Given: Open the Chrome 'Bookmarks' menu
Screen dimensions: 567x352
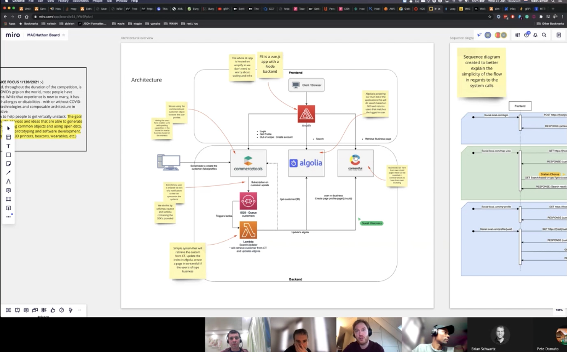Looking at the screenshot, I should coord(80,1).
